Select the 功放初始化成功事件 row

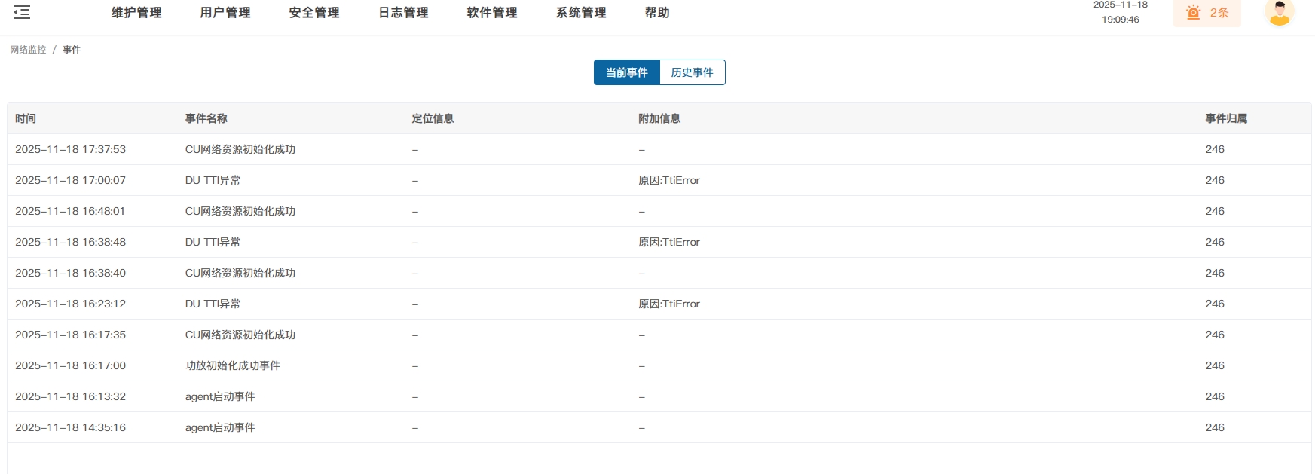(232, 365)
